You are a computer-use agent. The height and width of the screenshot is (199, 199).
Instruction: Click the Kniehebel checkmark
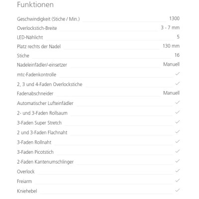[178, 190]
